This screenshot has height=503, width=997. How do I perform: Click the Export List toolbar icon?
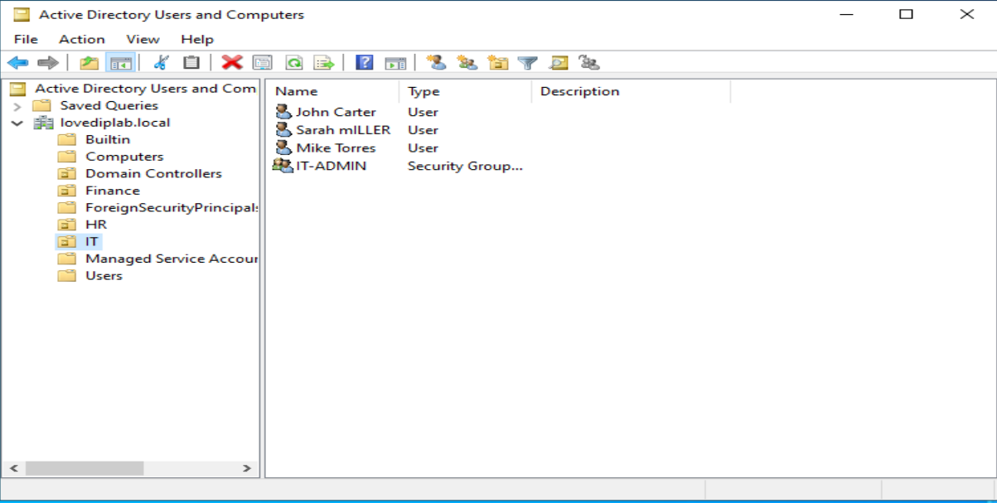[x=324, y=63]
